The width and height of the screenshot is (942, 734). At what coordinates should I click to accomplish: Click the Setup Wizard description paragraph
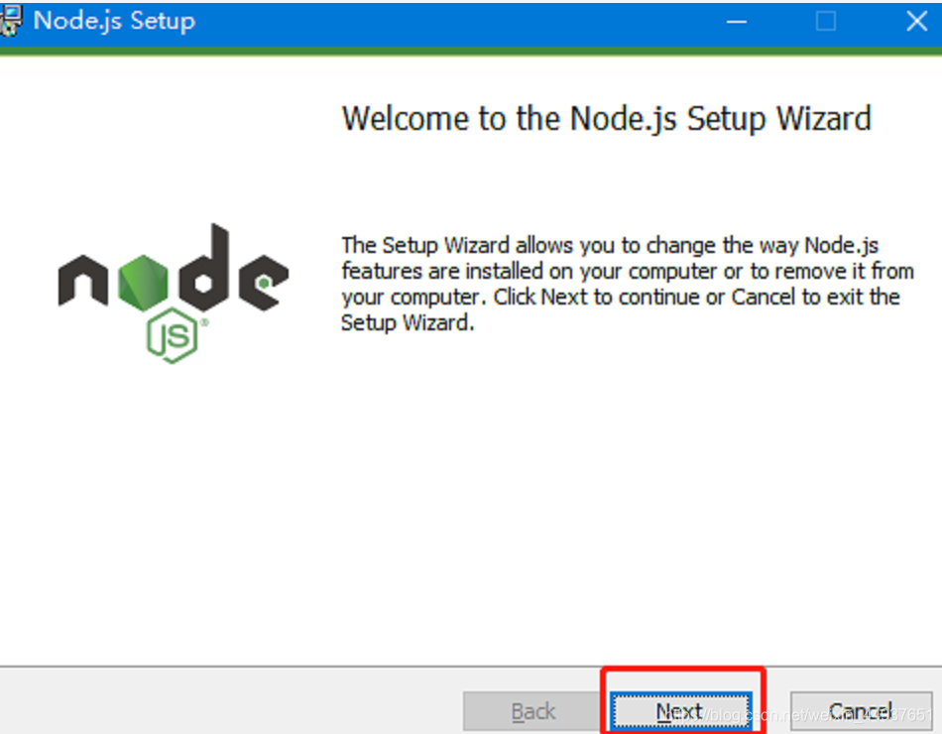coord(628,284)
